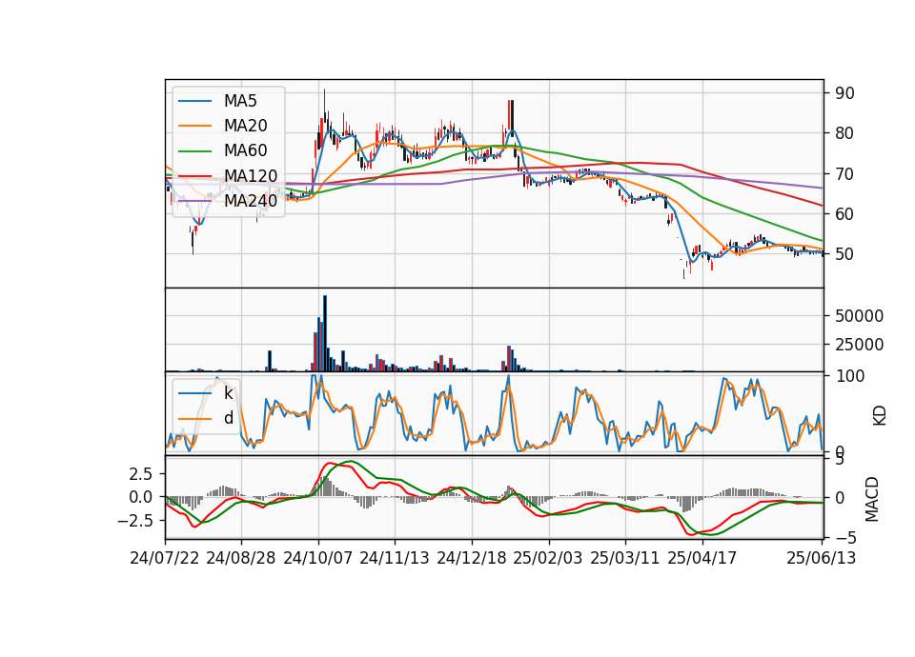Click the date label 24/07/22
Image resolution: width=915 pixels, height=657 pixels.
165,558
